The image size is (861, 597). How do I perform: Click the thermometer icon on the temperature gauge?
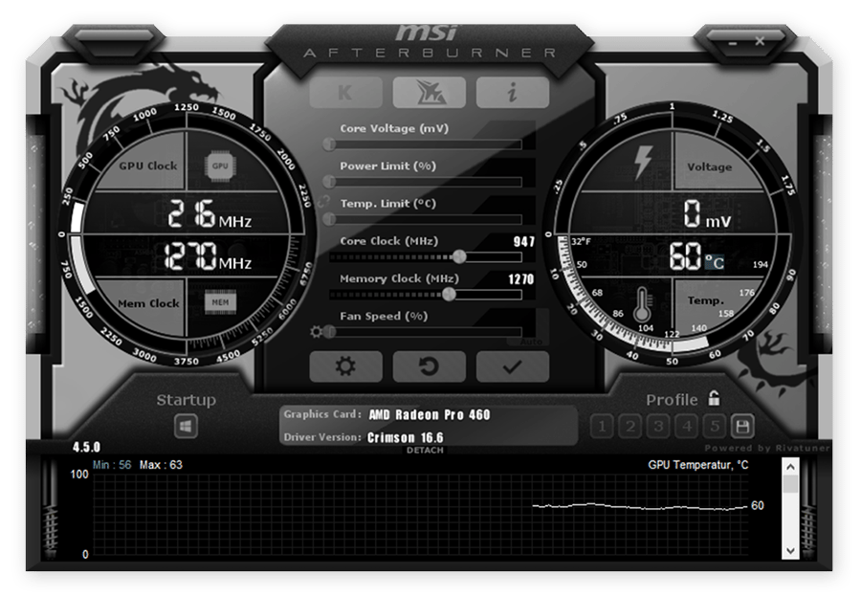(x=640, y=304)
